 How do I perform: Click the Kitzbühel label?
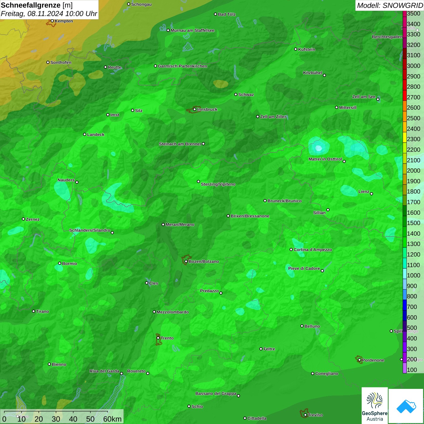coord(313,73)
